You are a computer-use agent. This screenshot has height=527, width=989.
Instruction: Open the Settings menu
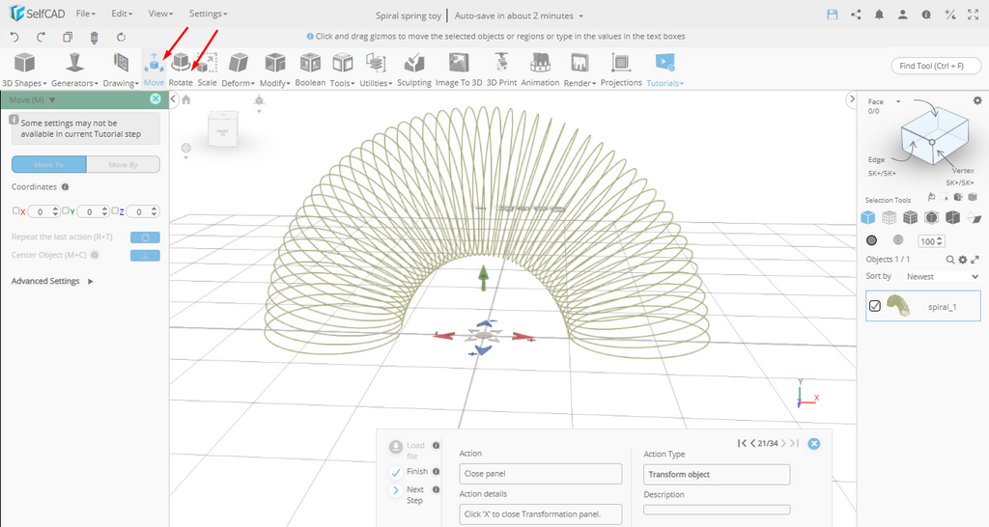click(208, 14)
